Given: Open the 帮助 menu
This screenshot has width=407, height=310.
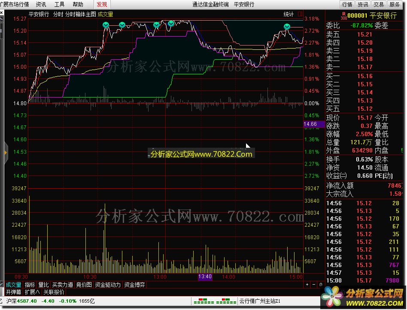Looking at the screenshot, I should (x=78, y=4).
